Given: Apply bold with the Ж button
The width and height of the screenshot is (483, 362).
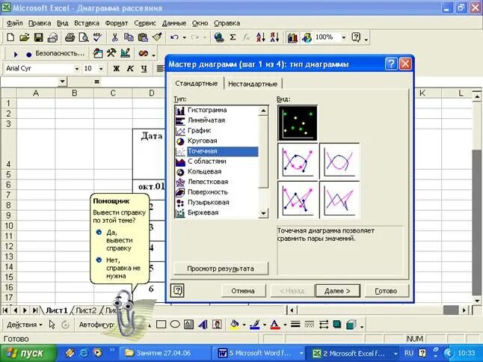Looking at the screenshot, I should click(x=116, y=68).
